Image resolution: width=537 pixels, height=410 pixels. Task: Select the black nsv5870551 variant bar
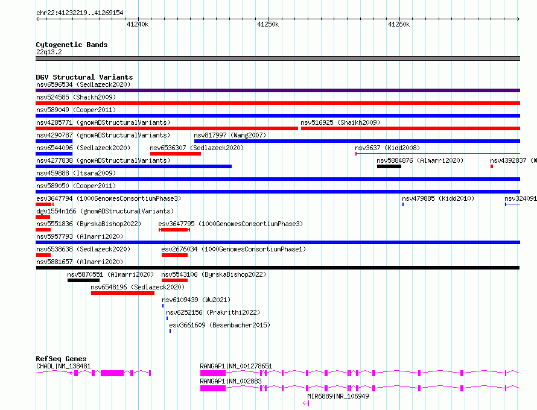click(83, 280)
